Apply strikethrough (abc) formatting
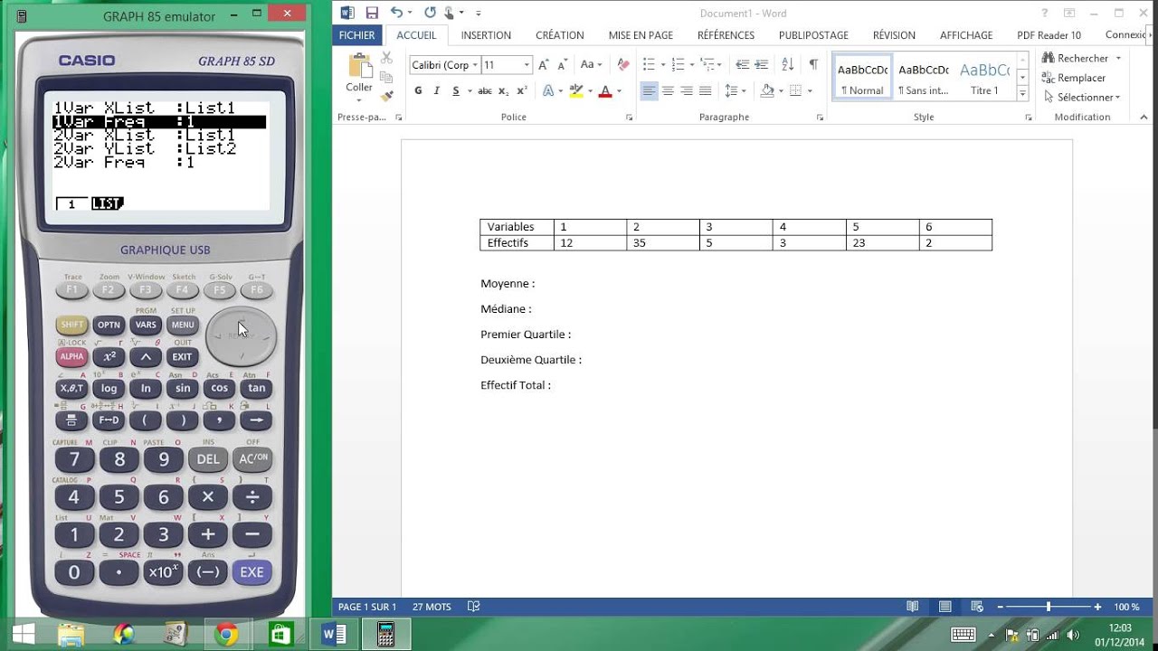The height and width of the screenshot is (651, 1158). [x=484, y=90]
